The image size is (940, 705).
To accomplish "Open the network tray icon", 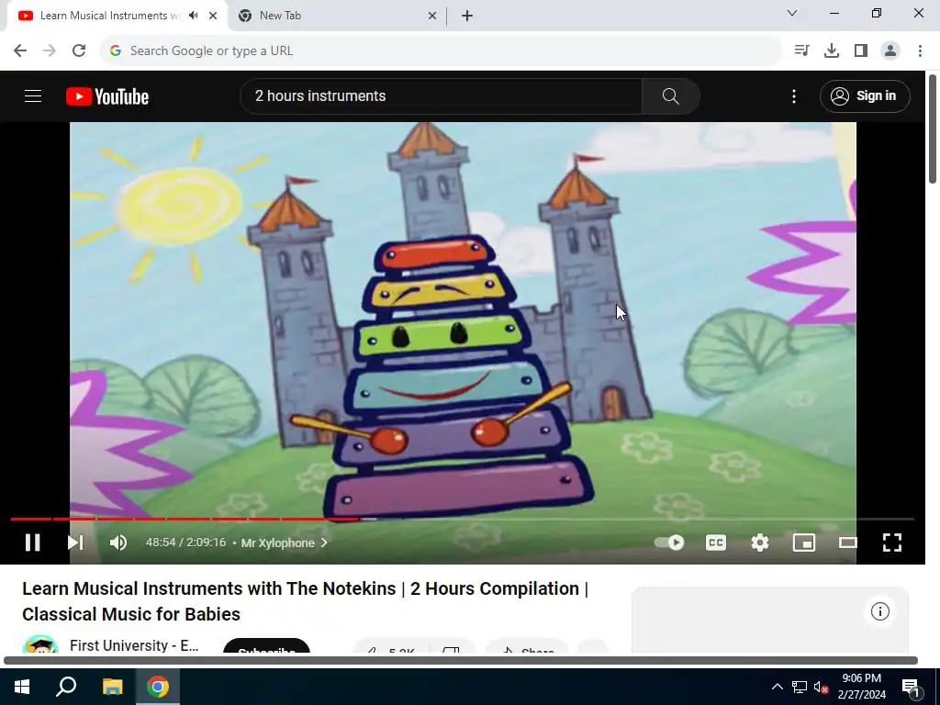I will [800, 687].
